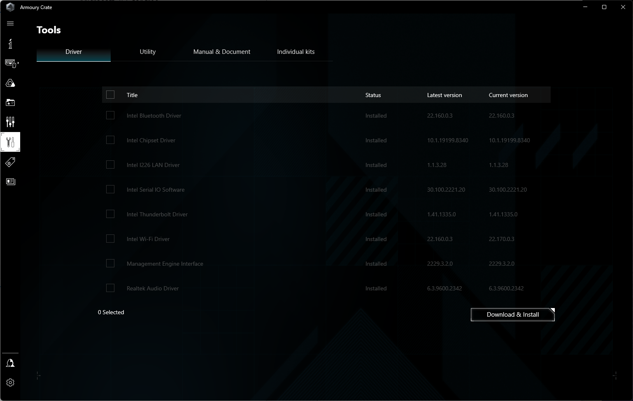Viewport: 633px width, 401px height.
Task: Click Installed status of Intel Bluetooth Driver
Action: pyautogui.click(x=376, y=116)
